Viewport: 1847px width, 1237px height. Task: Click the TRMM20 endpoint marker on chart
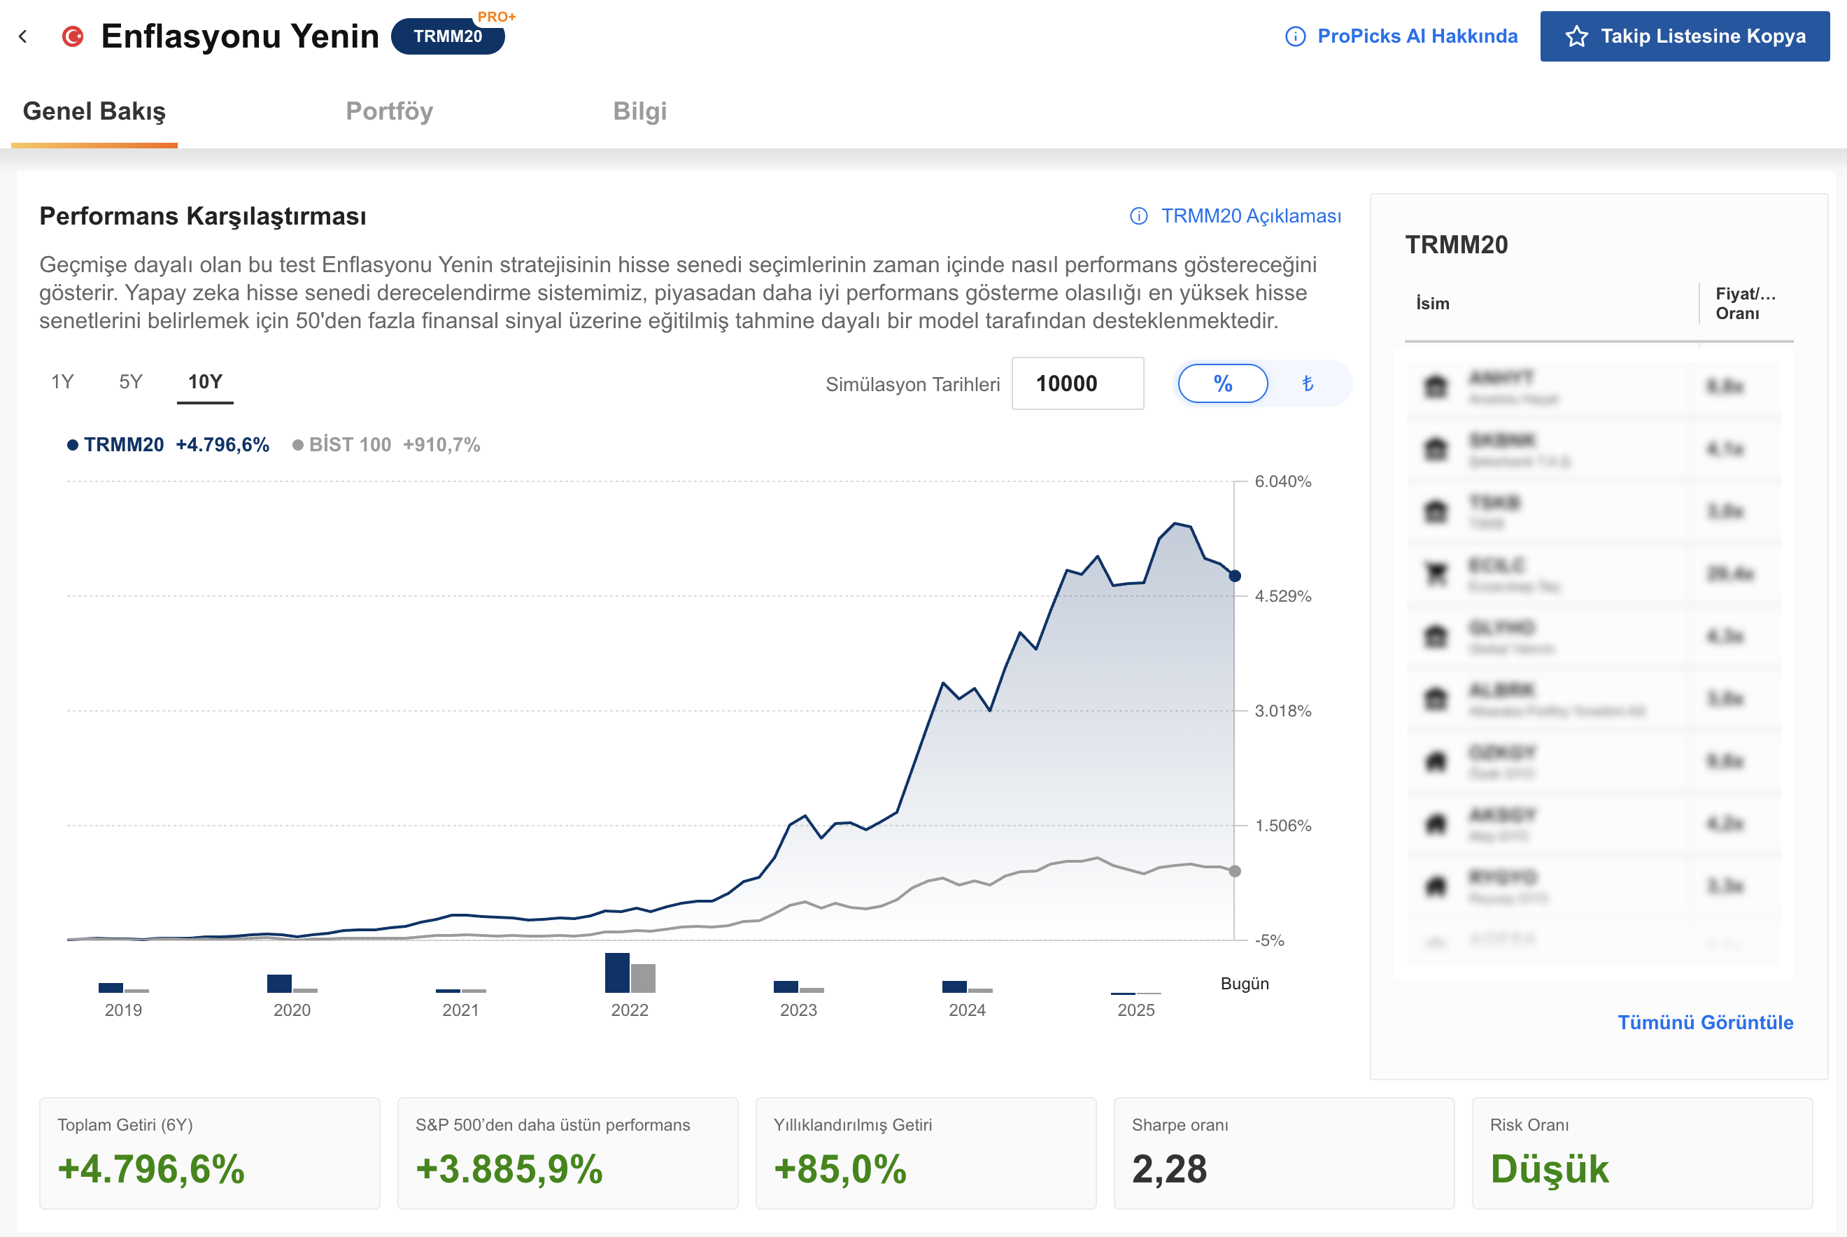tap(1234, 576)
